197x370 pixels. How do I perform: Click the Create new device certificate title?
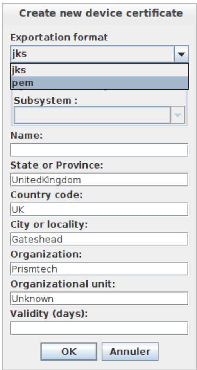[101, 13]
